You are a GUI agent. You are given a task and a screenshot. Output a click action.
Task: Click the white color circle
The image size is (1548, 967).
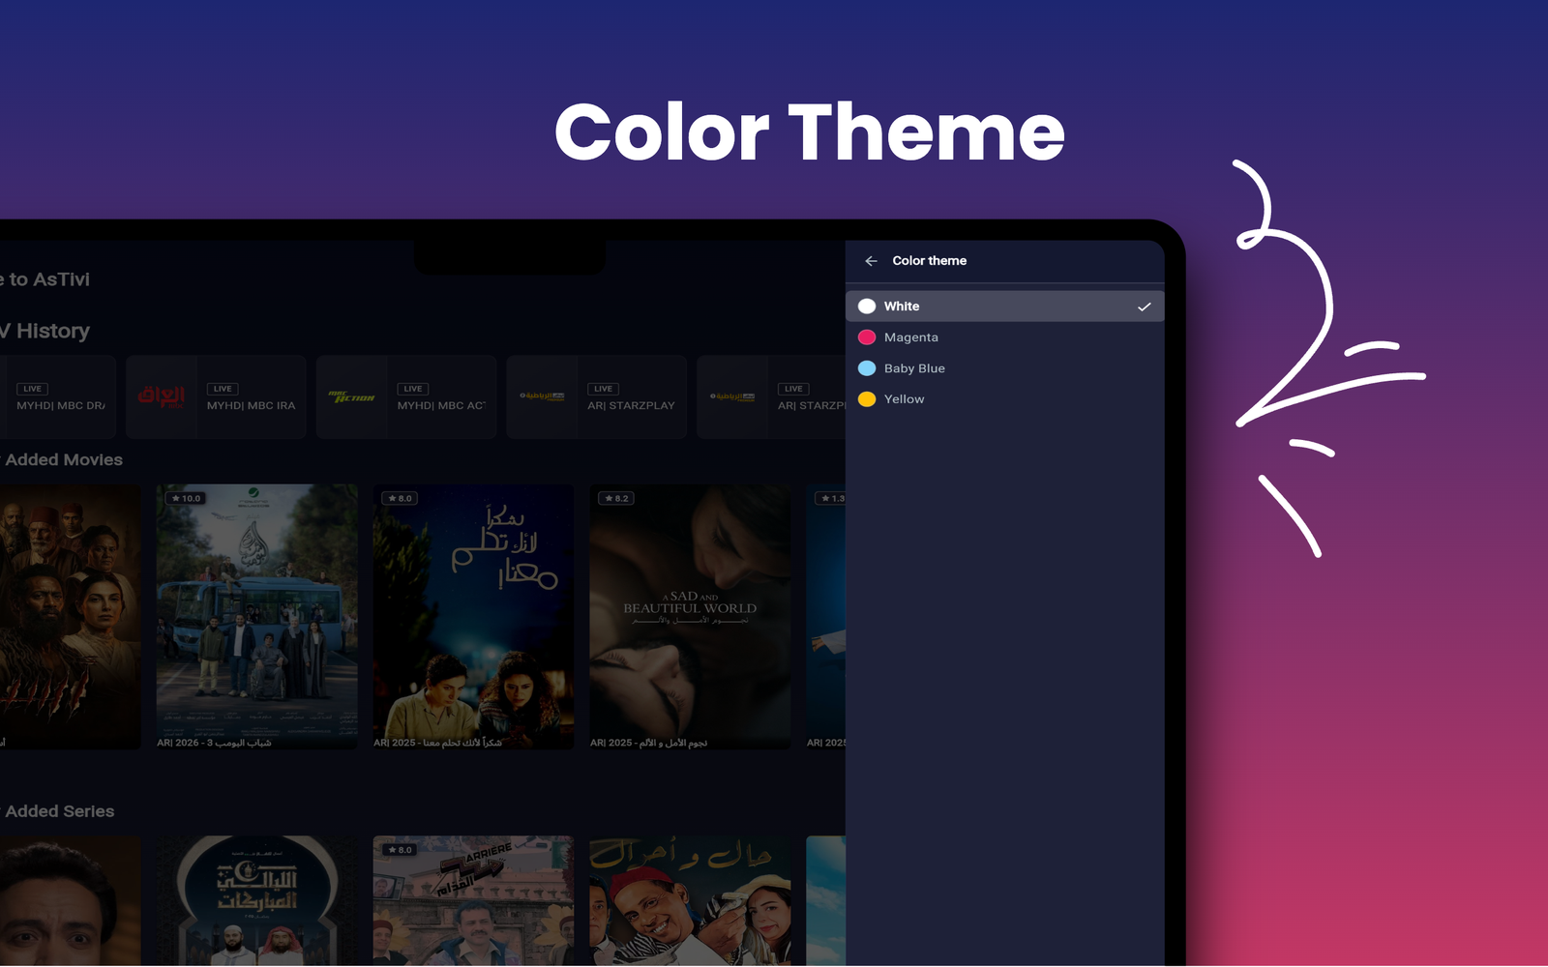click(x=867, y=307)
